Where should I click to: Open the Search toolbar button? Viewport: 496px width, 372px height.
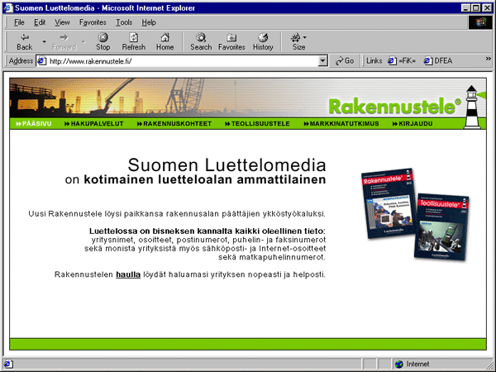coord(200,41)
